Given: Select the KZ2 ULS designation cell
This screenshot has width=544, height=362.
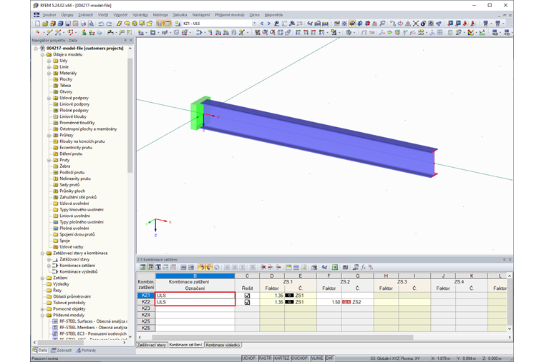Looking at the screenshot, I should tap(195, 302).
